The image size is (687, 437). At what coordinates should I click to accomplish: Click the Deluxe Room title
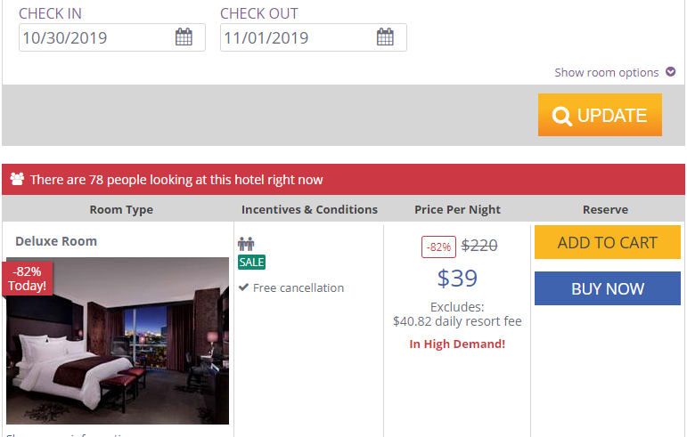point(56,241)
